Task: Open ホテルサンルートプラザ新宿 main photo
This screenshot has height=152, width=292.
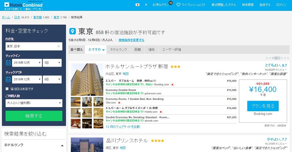Action: pyautogui.click(x=87, y=79)
